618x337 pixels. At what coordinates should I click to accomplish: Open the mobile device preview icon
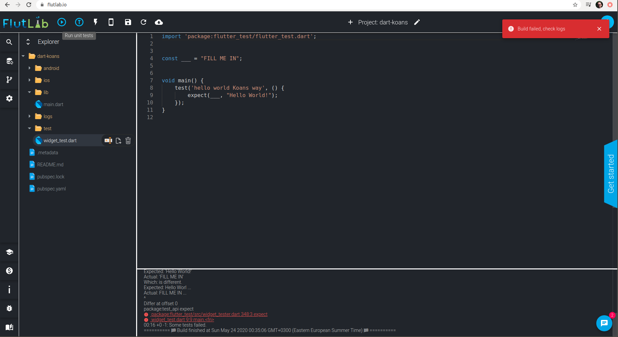[x=111, y=22]
